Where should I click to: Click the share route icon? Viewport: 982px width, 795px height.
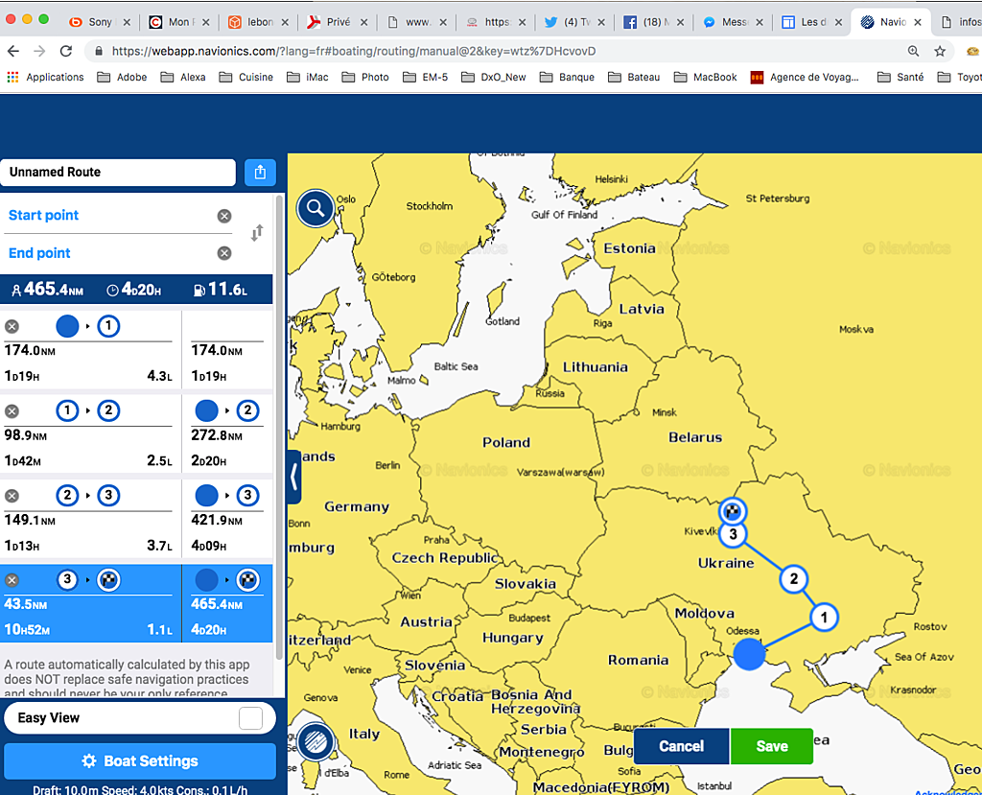coord(260,173)
